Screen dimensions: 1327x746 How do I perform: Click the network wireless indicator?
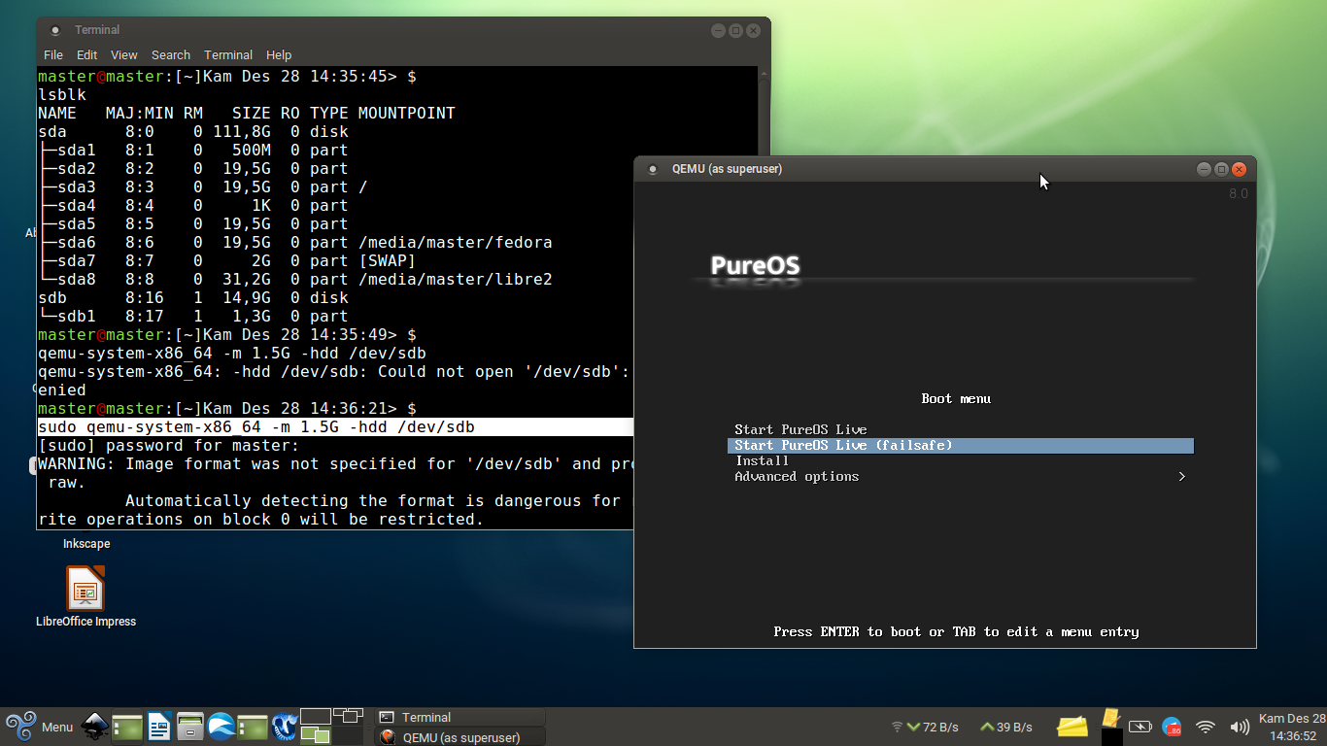[x=1205, y=726]
